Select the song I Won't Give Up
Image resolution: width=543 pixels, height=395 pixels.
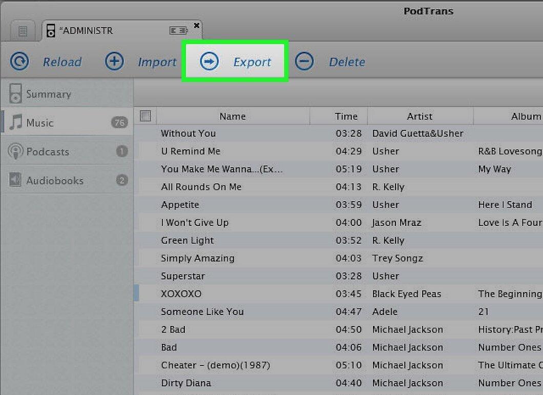pyautogui.click(x=195, y=222)
